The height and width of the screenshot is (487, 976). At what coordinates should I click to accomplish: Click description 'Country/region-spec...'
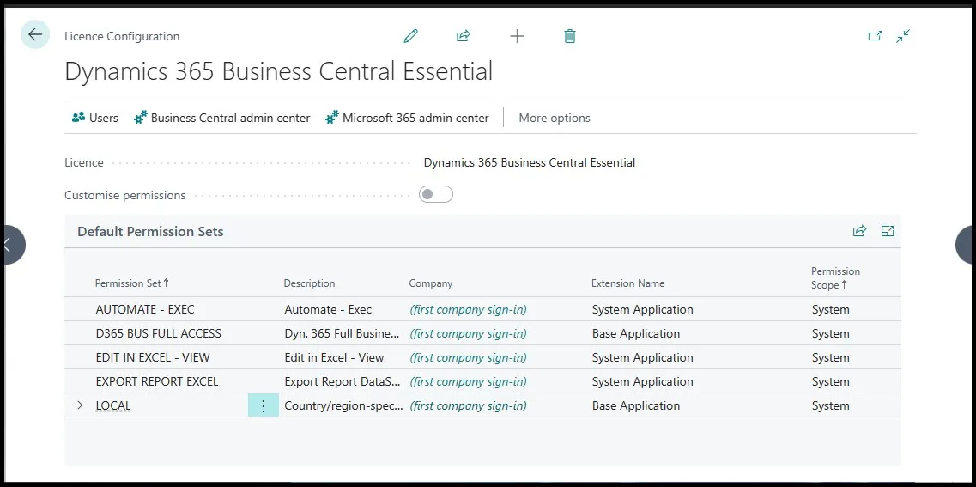pos(343,406)
